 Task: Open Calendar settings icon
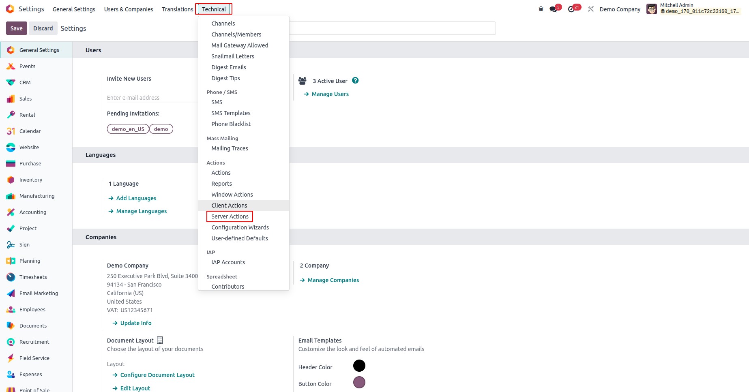point(11,131)
